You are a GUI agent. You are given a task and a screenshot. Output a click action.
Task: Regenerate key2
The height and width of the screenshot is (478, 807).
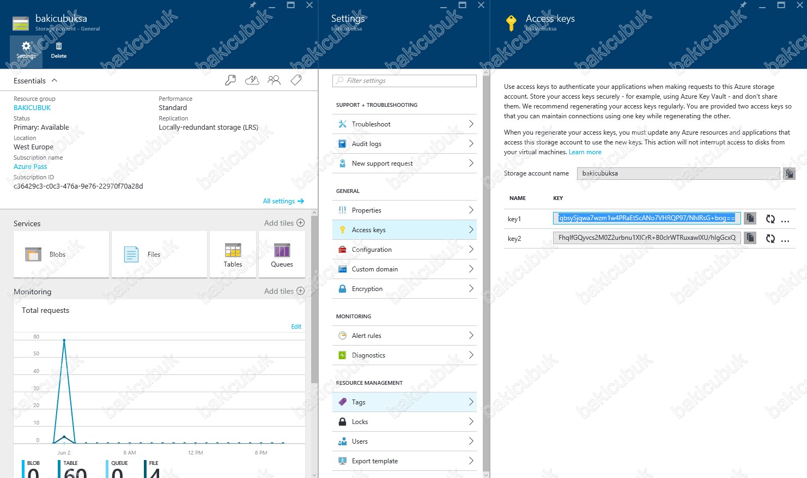tap(770, 239)
